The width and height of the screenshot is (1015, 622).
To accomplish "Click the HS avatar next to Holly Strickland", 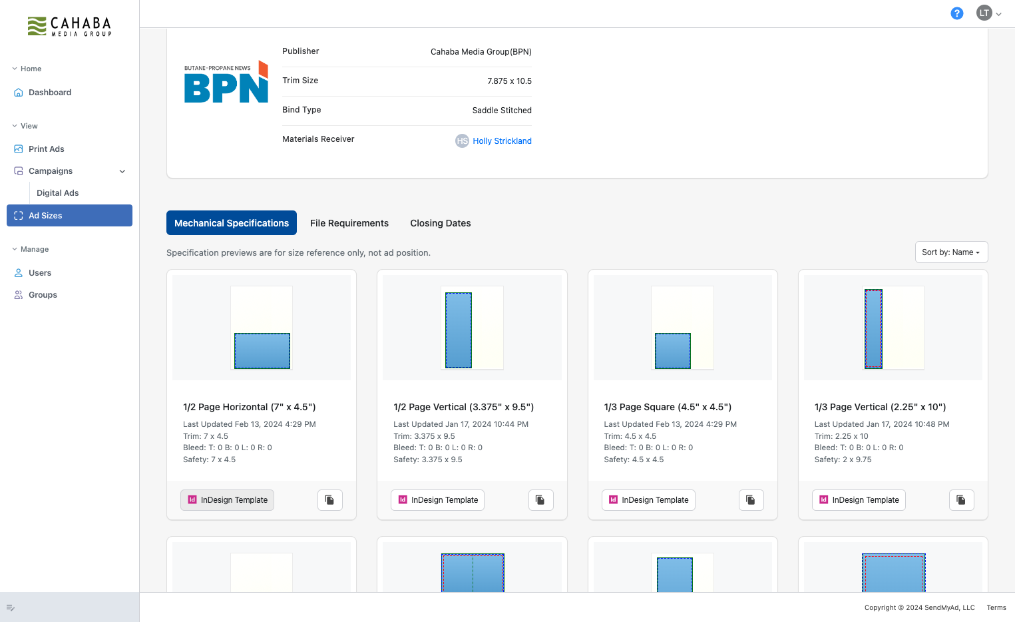I will 462,141.
